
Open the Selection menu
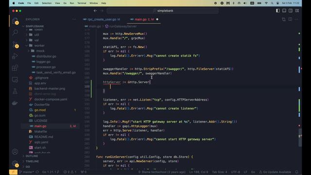(47, 3)
